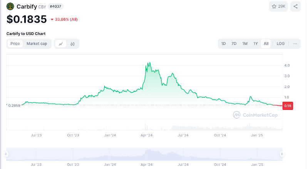Set chart range to 7D

click(234, 43)
